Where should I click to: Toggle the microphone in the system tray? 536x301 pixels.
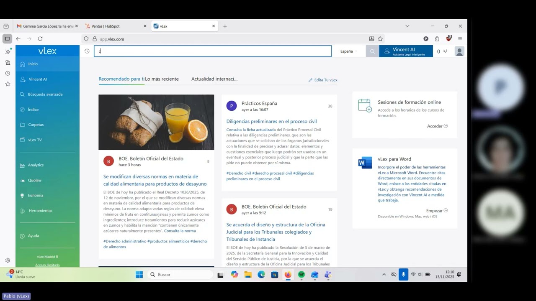403,275
